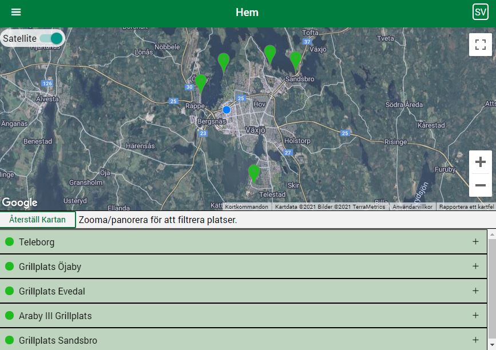Click the blue current location dot
This screenshot has width=496, height=350.
tap(227, 109)
